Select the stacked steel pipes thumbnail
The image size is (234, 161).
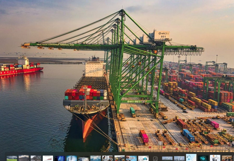point(24,158)
